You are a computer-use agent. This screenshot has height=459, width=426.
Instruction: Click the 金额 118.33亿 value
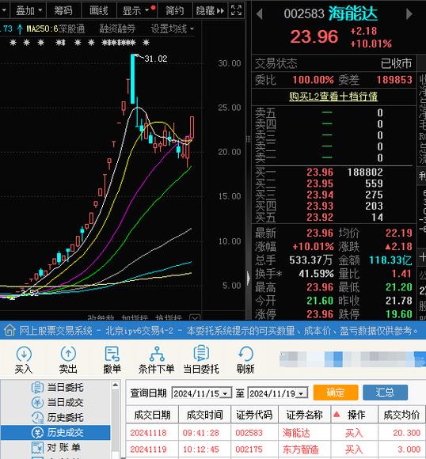(x=390, y=260)
